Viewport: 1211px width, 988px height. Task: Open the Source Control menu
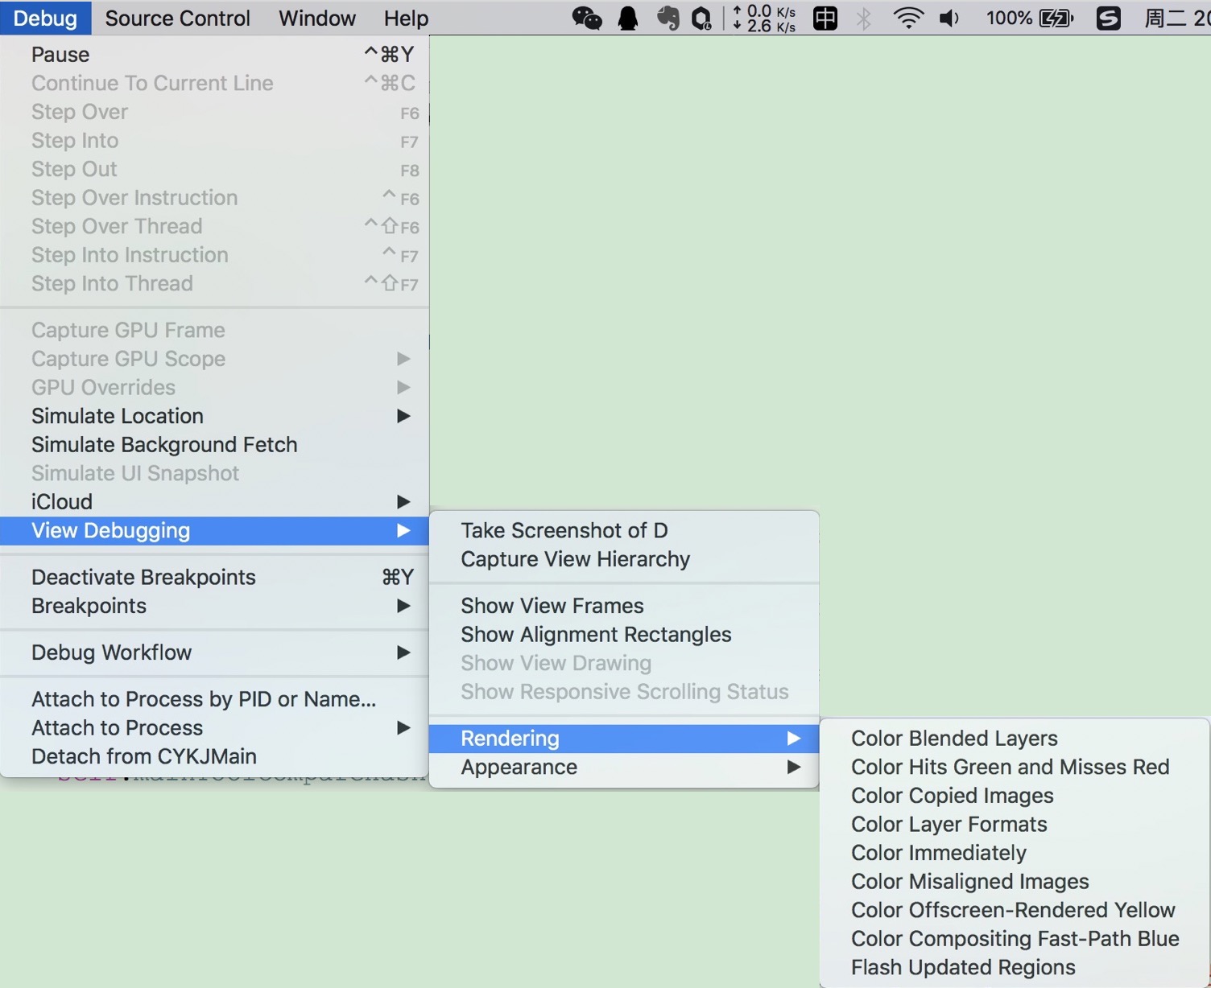pyautogui.click(x=178, y=18)
